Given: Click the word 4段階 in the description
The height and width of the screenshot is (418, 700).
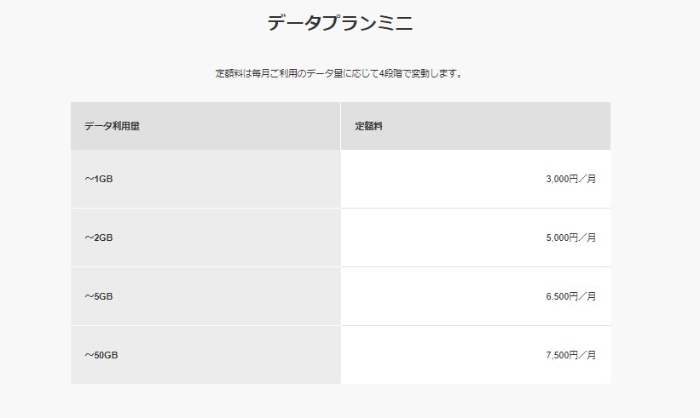Looking at the screenshot, I should point(390,73).
